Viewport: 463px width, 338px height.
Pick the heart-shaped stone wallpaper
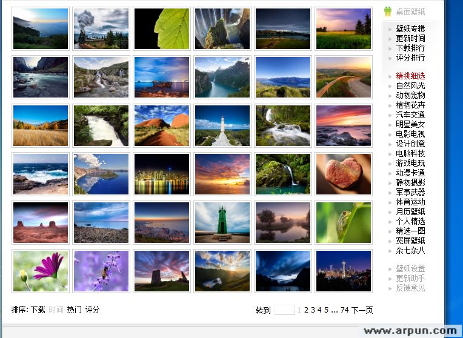point(344,174)
